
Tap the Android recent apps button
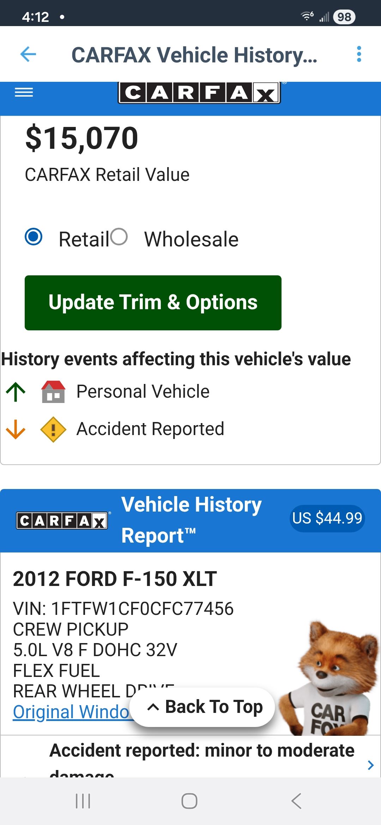click(x=83, y=801)
